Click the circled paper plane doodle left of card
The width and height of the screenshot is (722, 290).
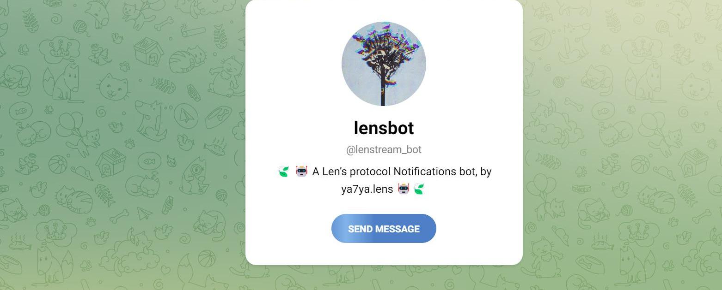pos(186,115)
